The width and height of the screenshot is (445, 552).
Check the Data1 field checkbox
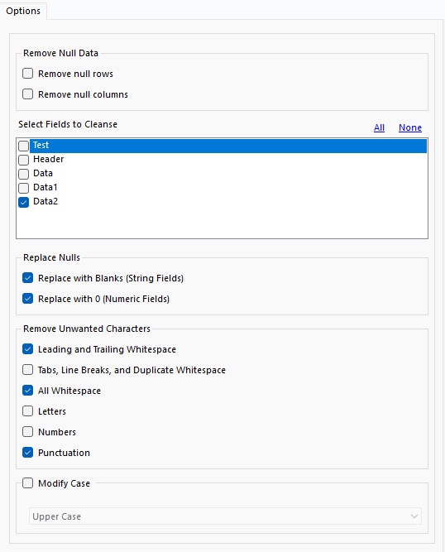point(23,188)
